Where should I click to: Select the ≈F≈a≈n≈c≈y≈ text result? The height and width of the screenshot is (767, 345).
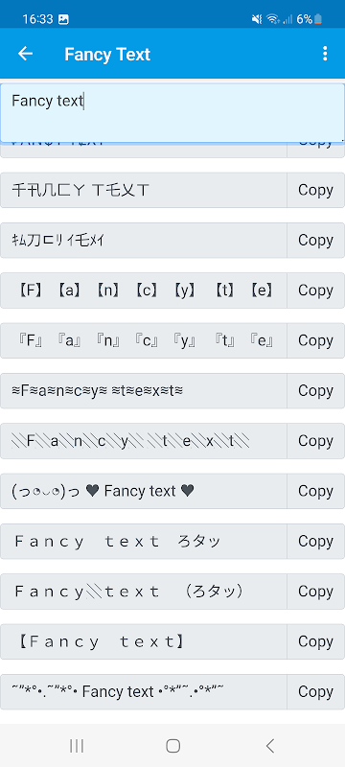click(144, 390)
